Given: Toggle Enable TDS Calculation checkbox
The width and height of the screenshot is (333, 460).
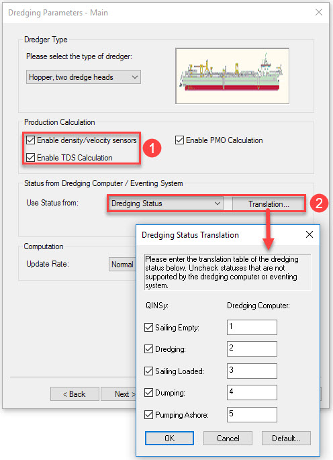Looking at the screenshot, I should (x=30, y=158).
